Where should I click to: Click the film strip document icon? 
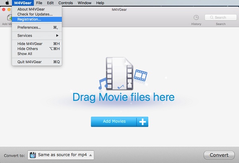119,73
